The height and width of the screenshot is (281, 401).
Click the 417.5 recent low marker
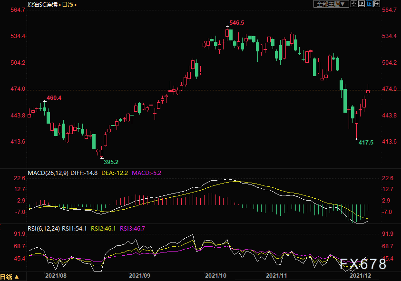tap(365, 142)
